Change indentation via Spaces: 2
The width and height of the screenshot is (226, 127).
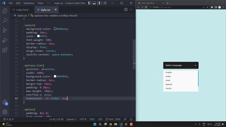(71, 119)
